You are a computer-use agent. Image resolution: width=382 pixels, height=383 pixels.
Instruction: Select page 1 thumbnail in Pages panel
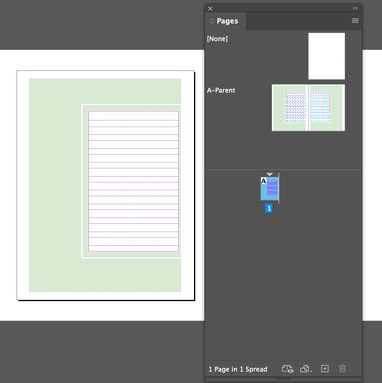(270, 189)
